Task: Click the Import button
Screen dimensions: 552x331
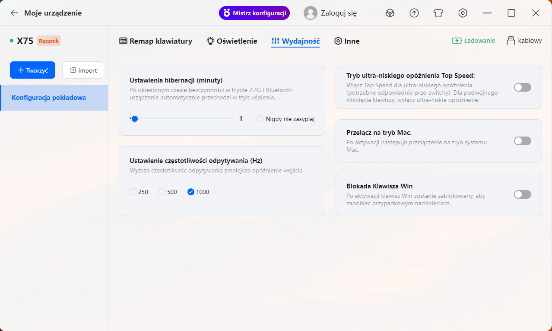Action: click(x=83, y=70)
